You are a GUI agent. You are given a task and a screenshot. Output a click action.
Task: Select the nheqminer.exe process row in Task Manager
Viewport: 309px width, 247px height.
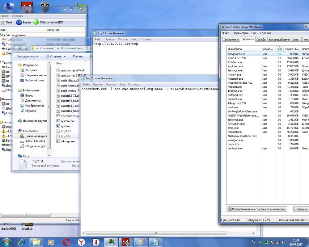pos(237,54)
